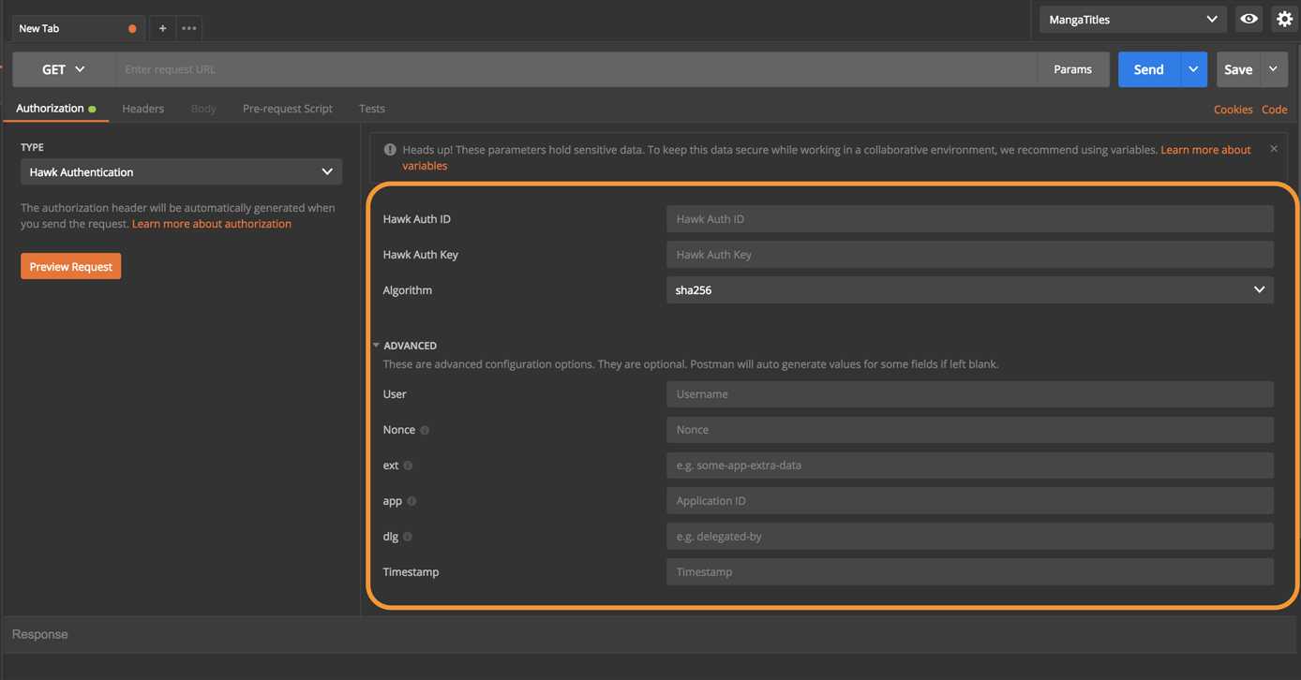The image size is (1301, 680).
Task: Click the Hawk Auth ID label
Action: (x=416, y=219)
